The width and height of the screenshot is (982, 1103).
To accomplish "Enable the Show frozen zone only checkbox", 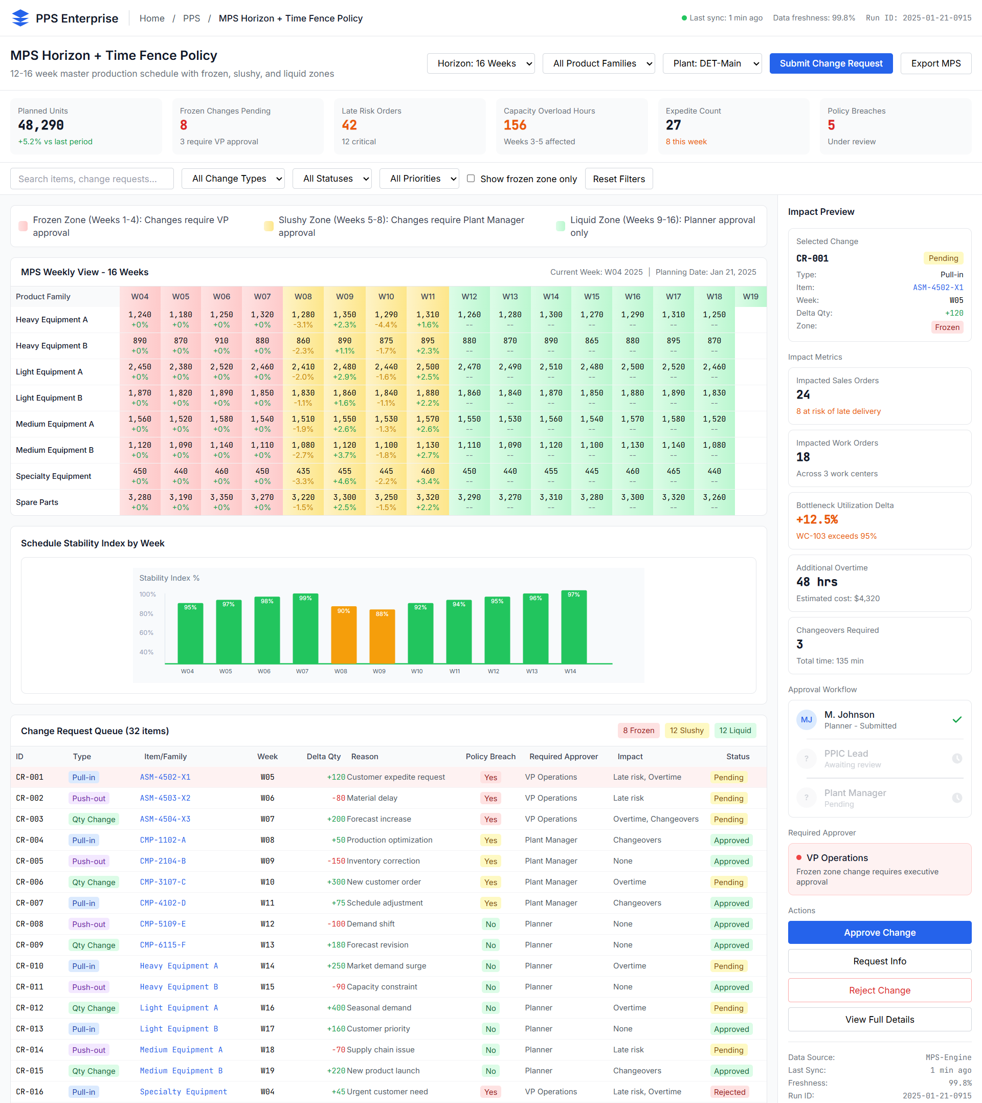I will pos(471,179).
